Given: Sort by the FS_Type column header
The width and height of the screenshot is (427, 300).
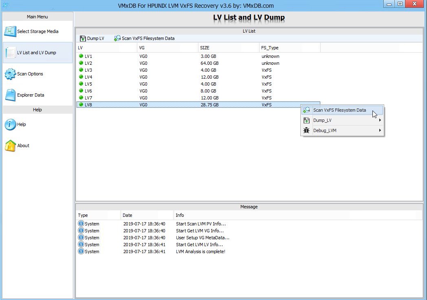Looking at the screenshot, I should (290, 48).
